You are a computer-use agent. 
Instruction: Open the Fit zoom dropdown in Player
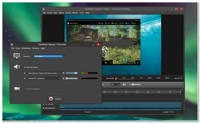(115, 85)
